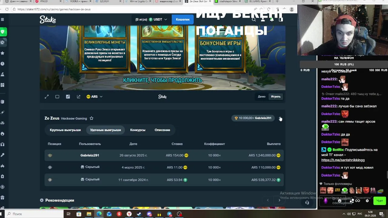This screenshot has height=218, width=388.
Task: Click the purple microphone icon in chat
Action: 326,200
